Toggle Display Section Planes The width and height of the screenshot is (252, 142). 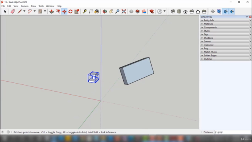click(219, 11)
